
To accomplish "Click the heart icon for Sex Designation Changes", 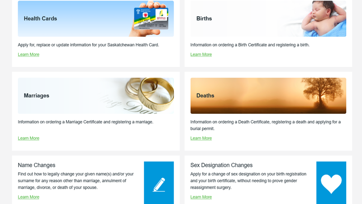I will pyautogui.click(x=331, y=184).
